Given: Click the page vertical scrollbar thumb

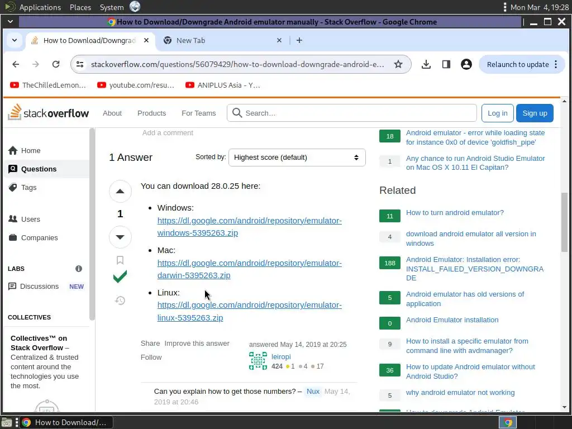Looking at the screenshot, I should (x=564, y=222).
